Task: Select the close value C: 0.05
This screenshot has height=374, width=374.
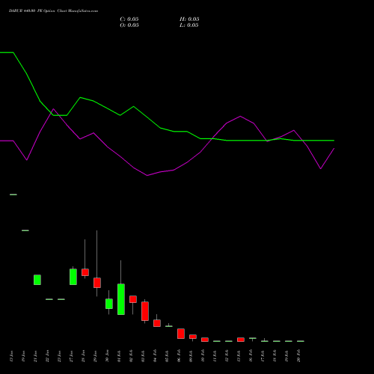Action: coord(129,19)
